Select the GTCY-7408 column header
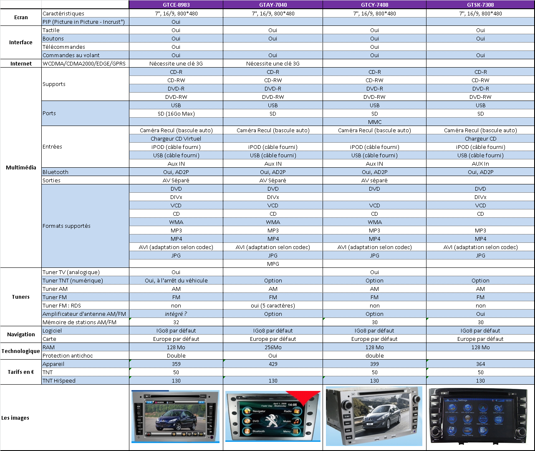Viewport: 535px width, 451px height. click(374, 5)
